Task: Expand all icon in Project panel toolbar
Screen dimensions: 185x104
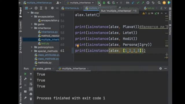Action: pyautogui.click(x=41, y=8)
